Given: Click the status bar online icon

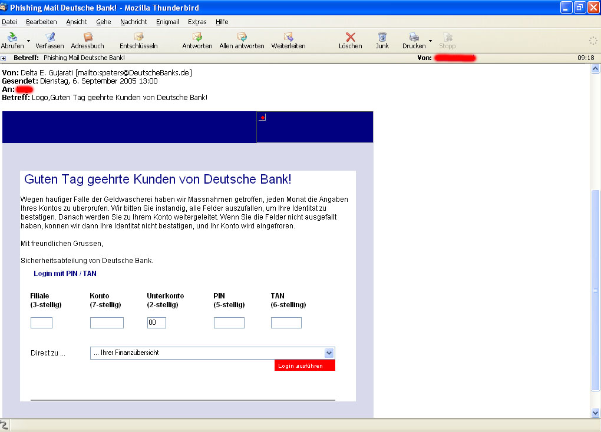Looking at the screenshot, I should [x=4, y=425].
